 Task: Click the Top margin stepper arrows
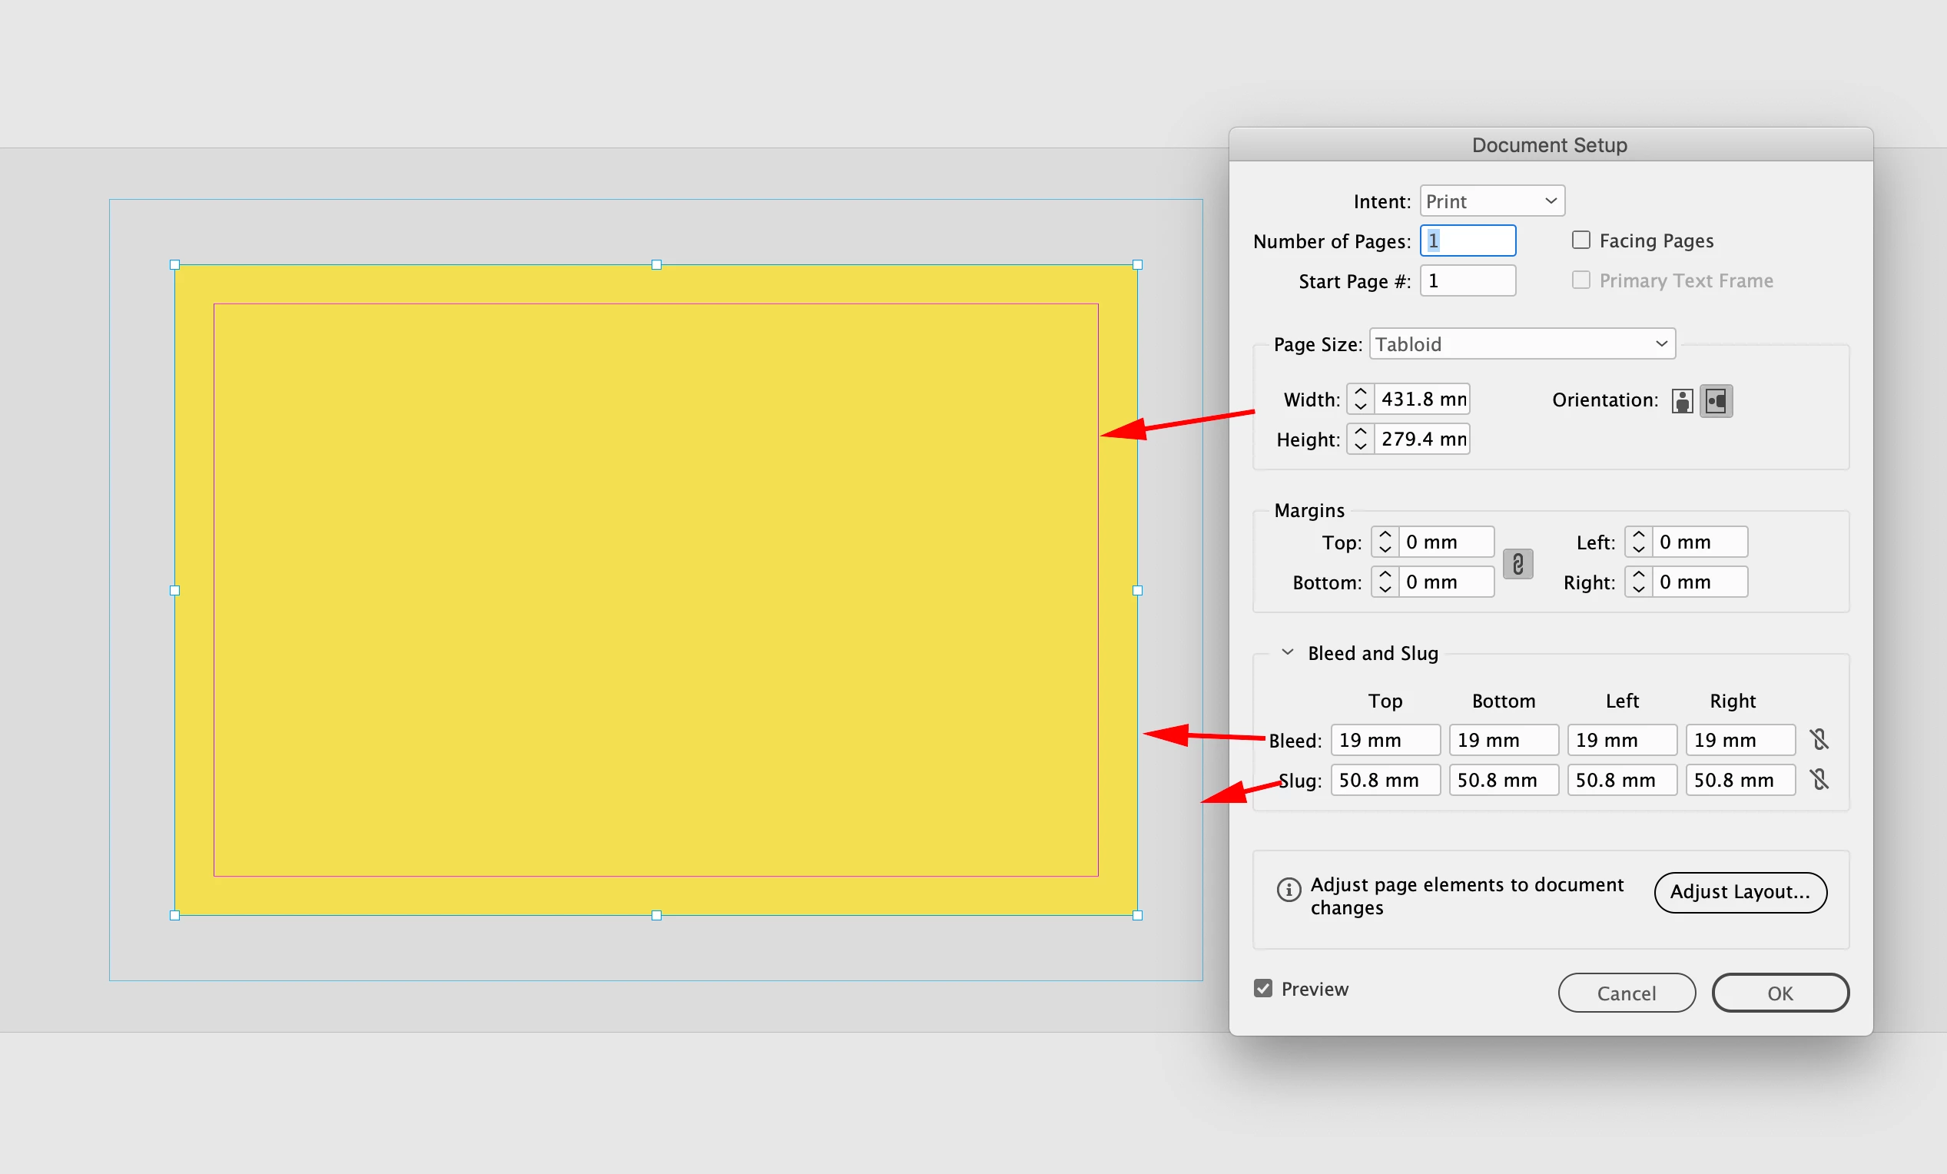pyautogui.click(x=1385, y=542)
